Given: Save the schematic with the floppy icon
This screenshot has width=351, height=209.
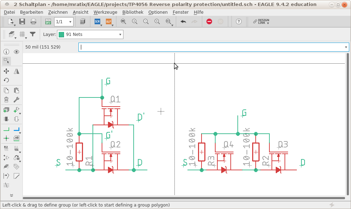Looking at the screenshot, I should pos(22,21).
